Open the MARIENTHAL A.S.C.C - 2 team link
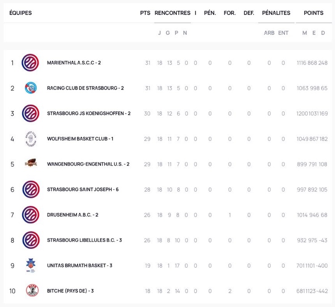The height and width of the screenshot is (307, 335). (74, 63)
